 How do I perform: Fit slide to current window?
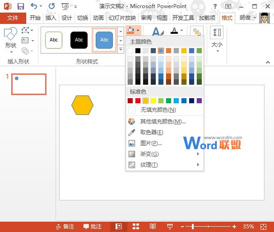[263, 227]
